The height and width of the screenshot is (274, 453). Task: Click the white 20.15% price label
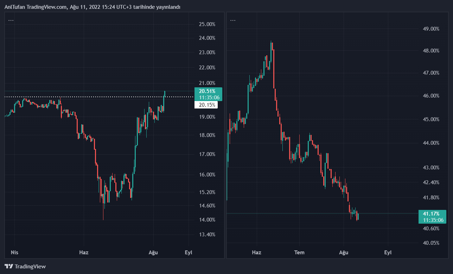click(206, 105)
